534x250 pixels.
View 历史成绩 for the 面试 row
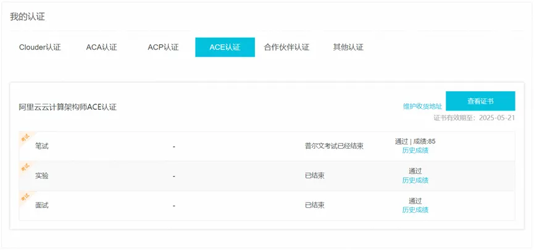(415, 210)
